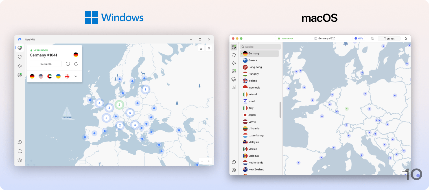Open the Hilfe link in macOS title bar

pos(359,38)
